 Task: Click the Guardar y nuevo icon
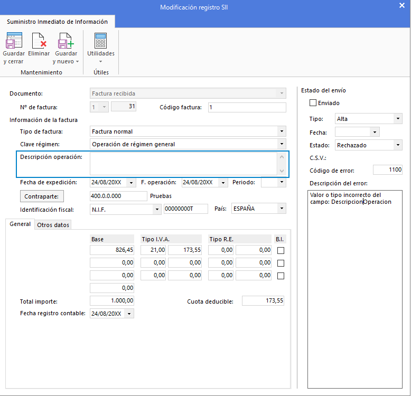click(66, 41)
